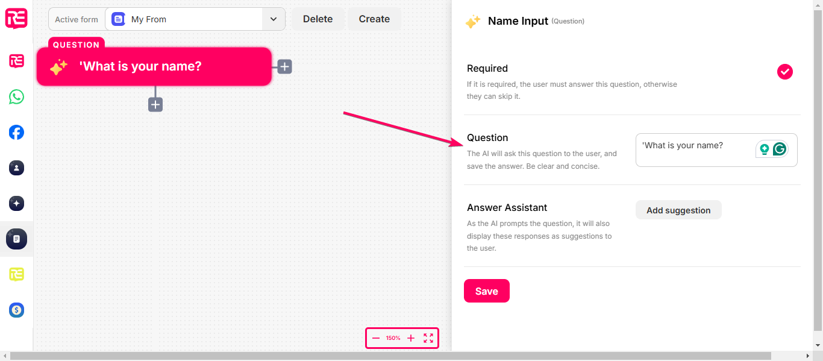
Task: Click the yellow logo icon in sidebar
Action: click(x=16, y=275)
